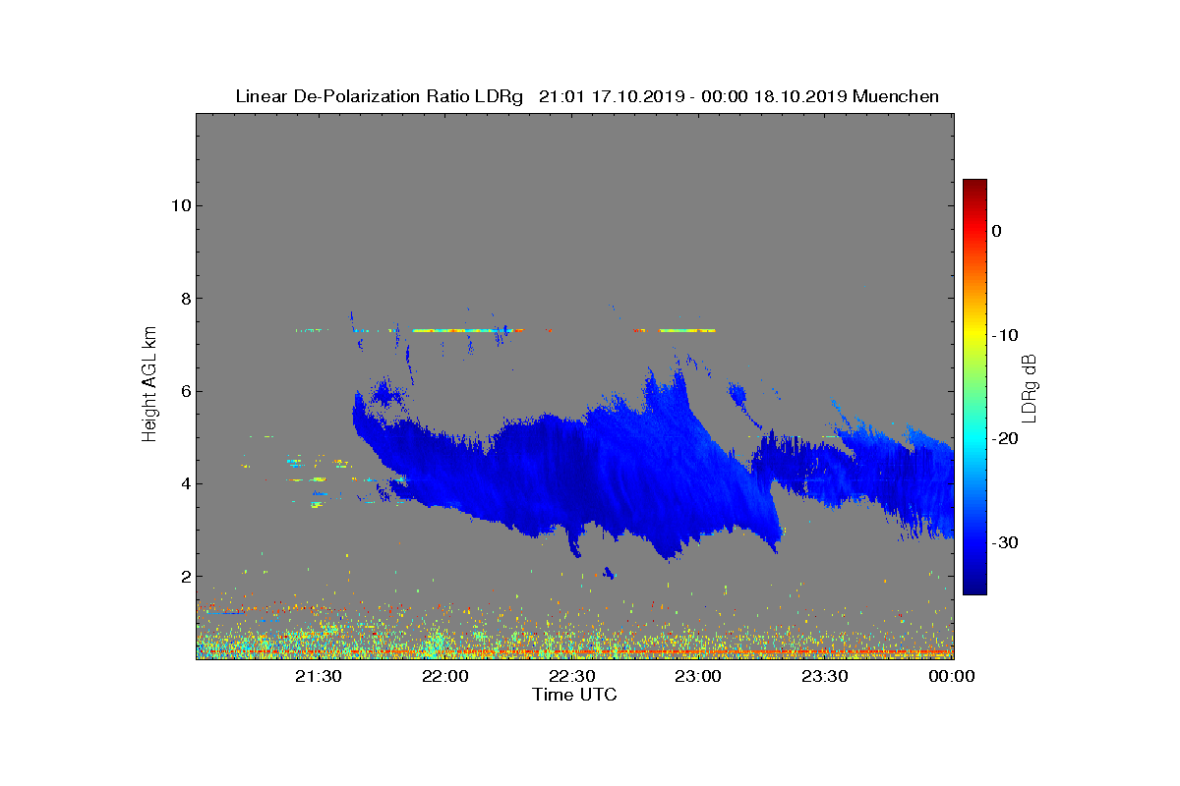
Task: Click the height tick label 4
Action: [184, 483]
